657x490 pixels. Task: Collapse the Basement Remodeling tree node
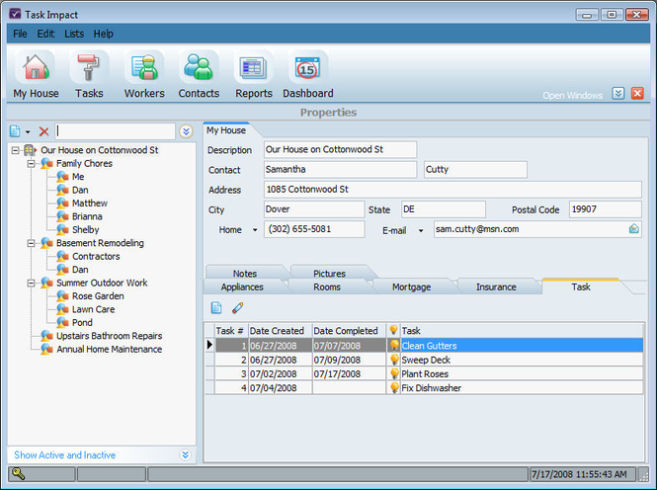coord(31,243)
